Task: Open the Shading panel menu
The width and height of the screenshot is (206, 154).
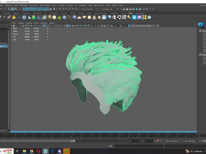Action: pyautogui.click(x=21, y=23)
